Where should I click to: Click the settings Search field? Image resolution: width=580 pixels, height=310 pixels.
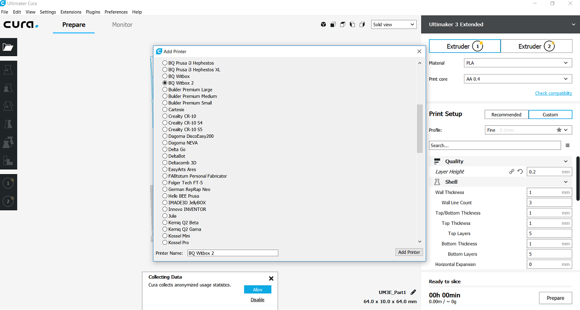(x=495, y=146)
